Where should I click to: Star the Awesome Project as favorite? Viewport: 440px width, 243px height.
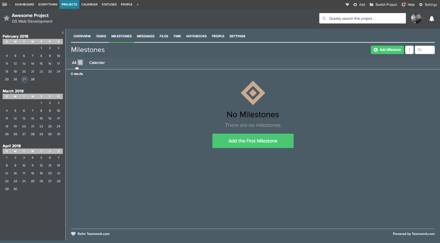(x=6, y=18)
